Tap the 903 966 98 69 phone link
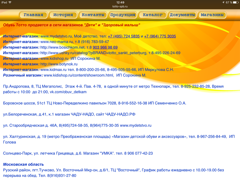Image resolution: width=240 pixels, height=180 pixels. tap(105, 47)
